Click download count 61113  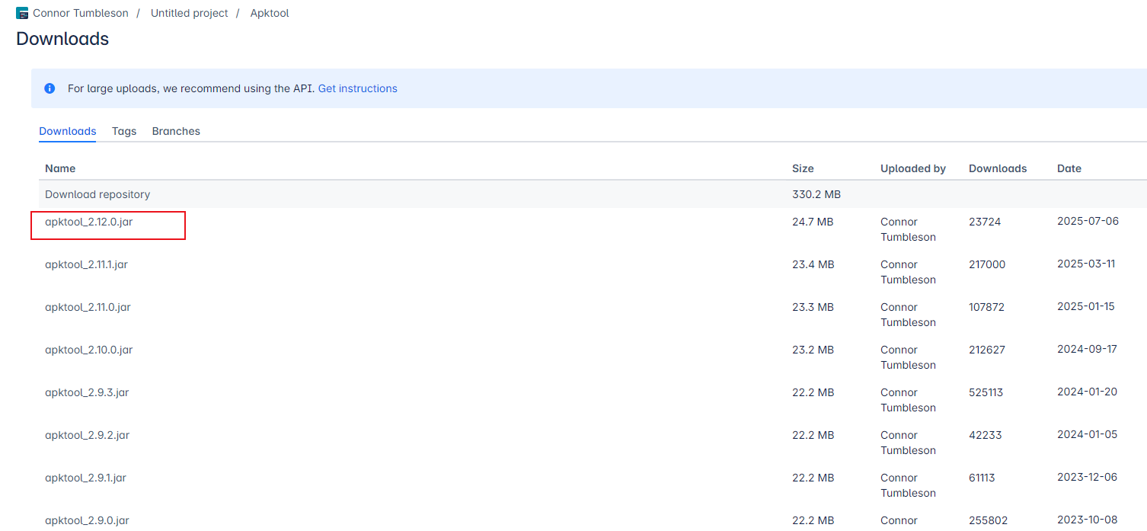tap(982, 478)
